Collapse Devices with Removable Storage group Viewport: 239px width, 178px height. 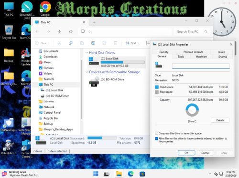[x=87, y=72]
